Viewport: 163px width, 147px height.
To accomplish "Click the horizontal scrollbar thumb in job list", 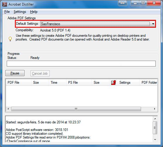I will [76, 109].
